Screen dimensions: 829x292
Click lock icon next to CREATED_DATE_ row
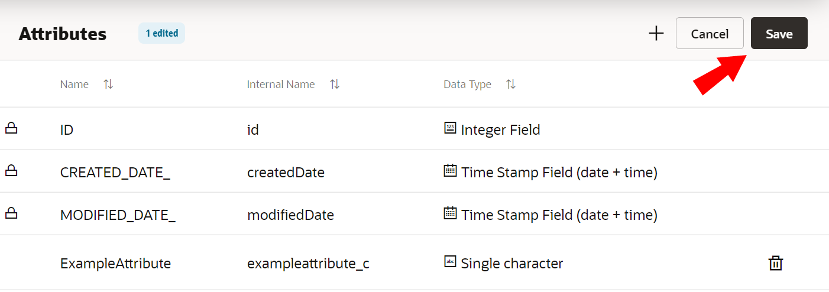point(11,171)
